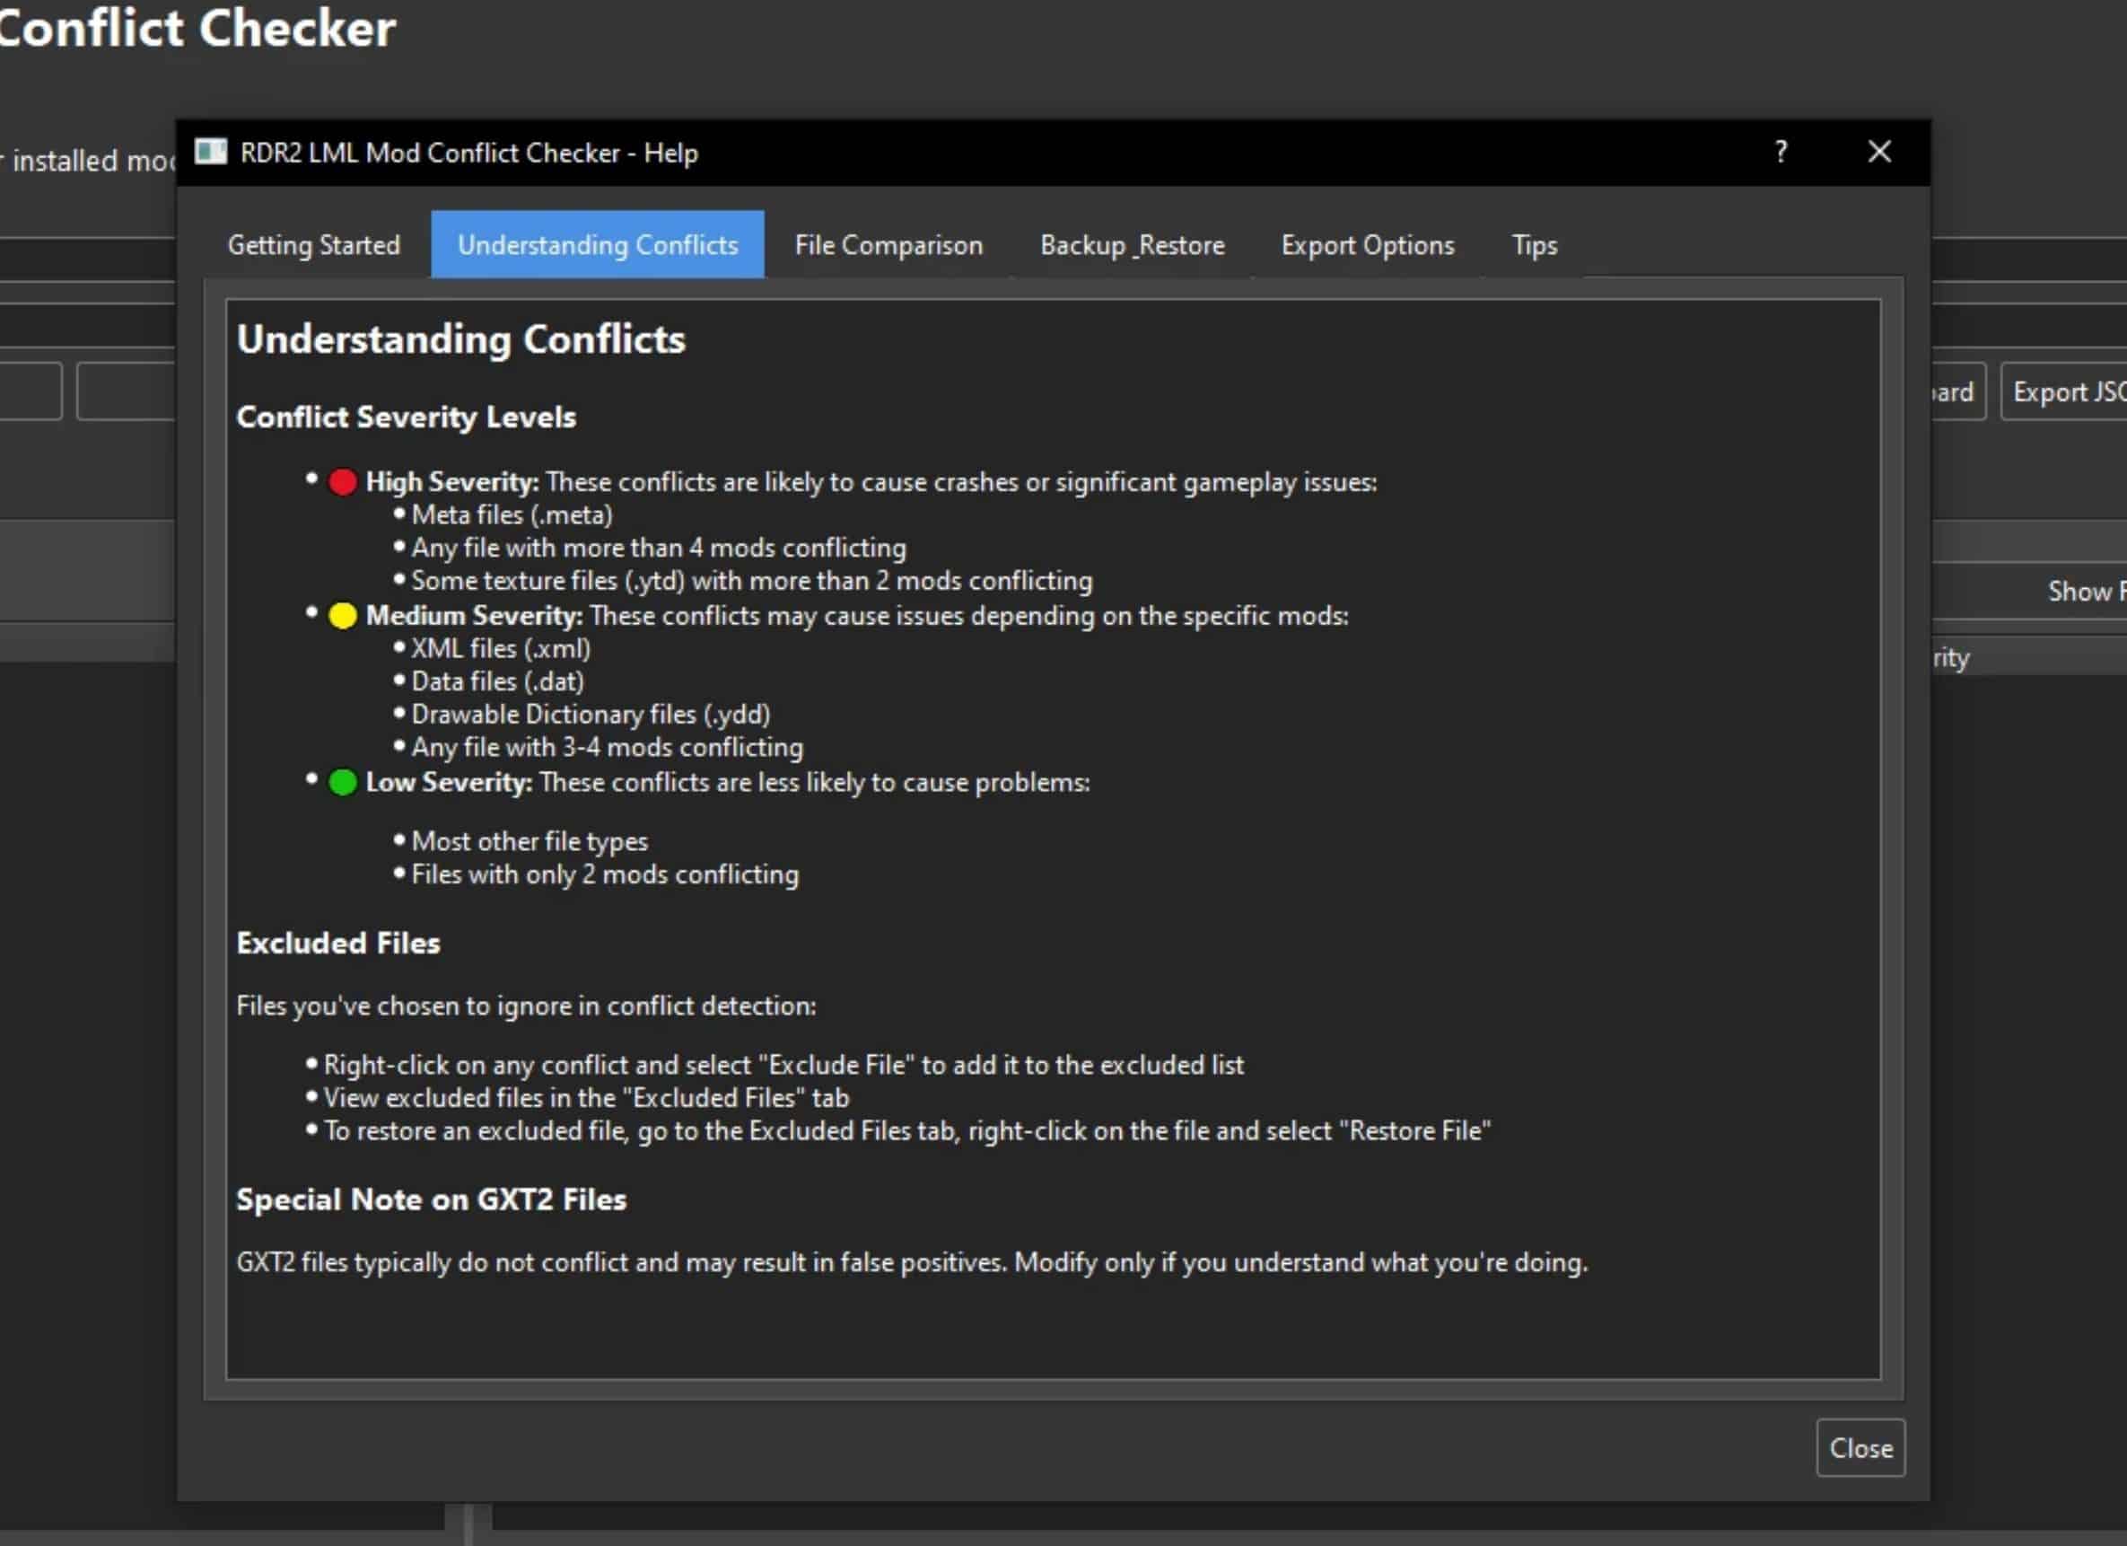2127x1546 pixels.
Task: Switch to the Tips tab
Action: point(1535,245)
